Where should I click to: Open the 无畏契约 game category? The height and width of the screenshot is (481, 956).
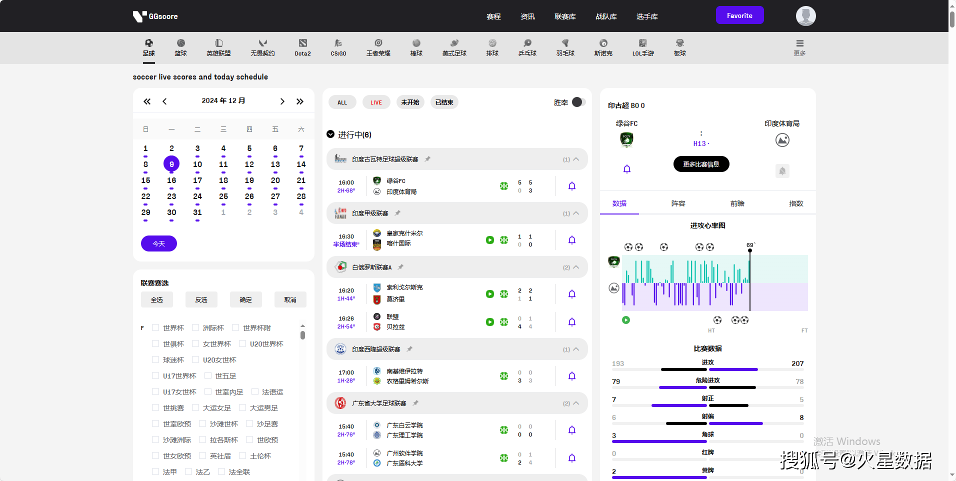(x=262, y=47)
